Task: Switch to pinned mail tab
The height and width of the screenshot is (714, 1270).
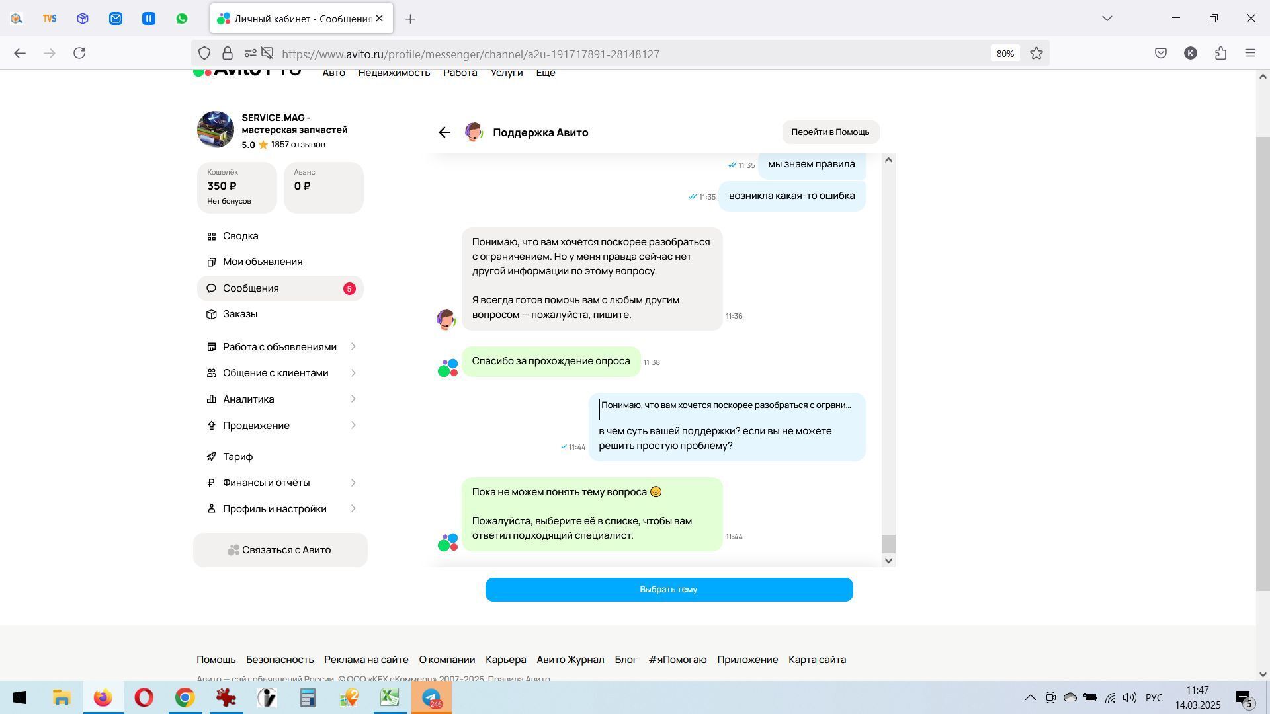Action: [116, 19]
